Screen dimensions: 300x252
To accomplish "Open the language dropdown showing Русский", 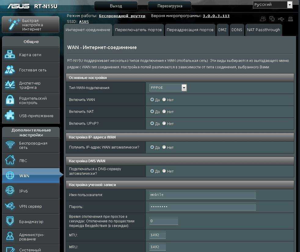I will (273, 5).
